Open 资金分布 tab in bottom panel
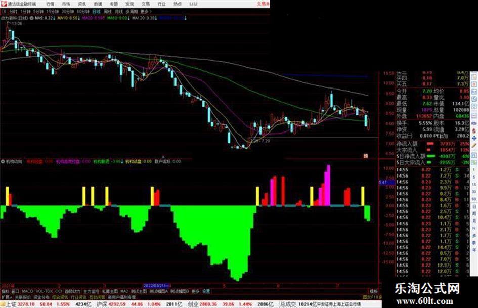Image resolution: width=478 pixels, height=308 pixels. [x=41, y=297]
